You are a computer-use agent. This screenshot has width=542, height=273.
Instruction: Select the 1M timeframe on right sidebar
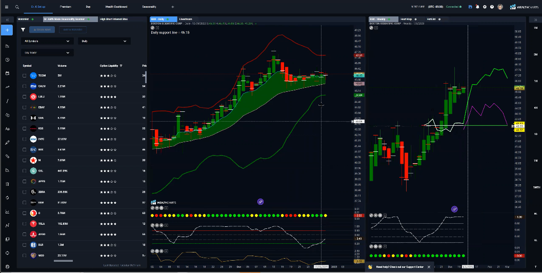click(x=536, y=28)
